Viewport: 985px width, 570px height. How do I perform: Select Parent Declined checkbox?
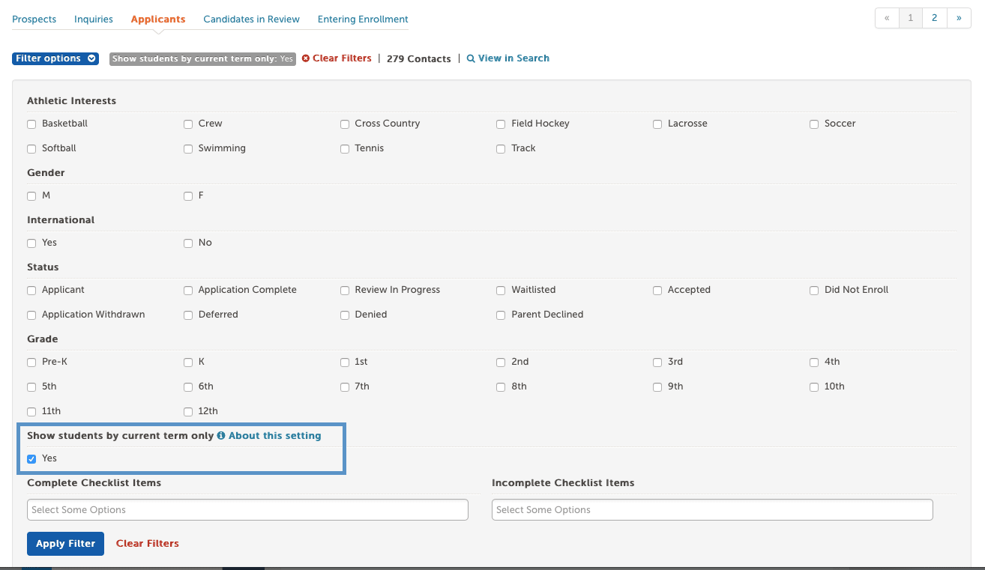tap(501, 315)
